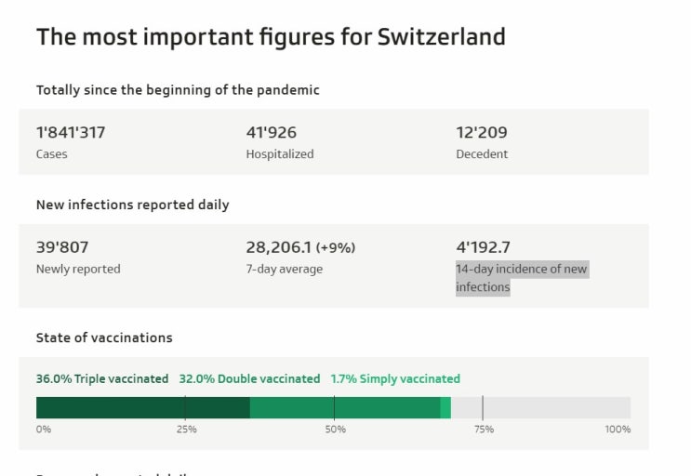Click the highlighted 14-day incidence label

[x=521, y=278]
